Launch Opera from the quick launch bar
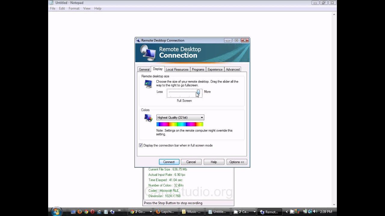 point(93,212)
